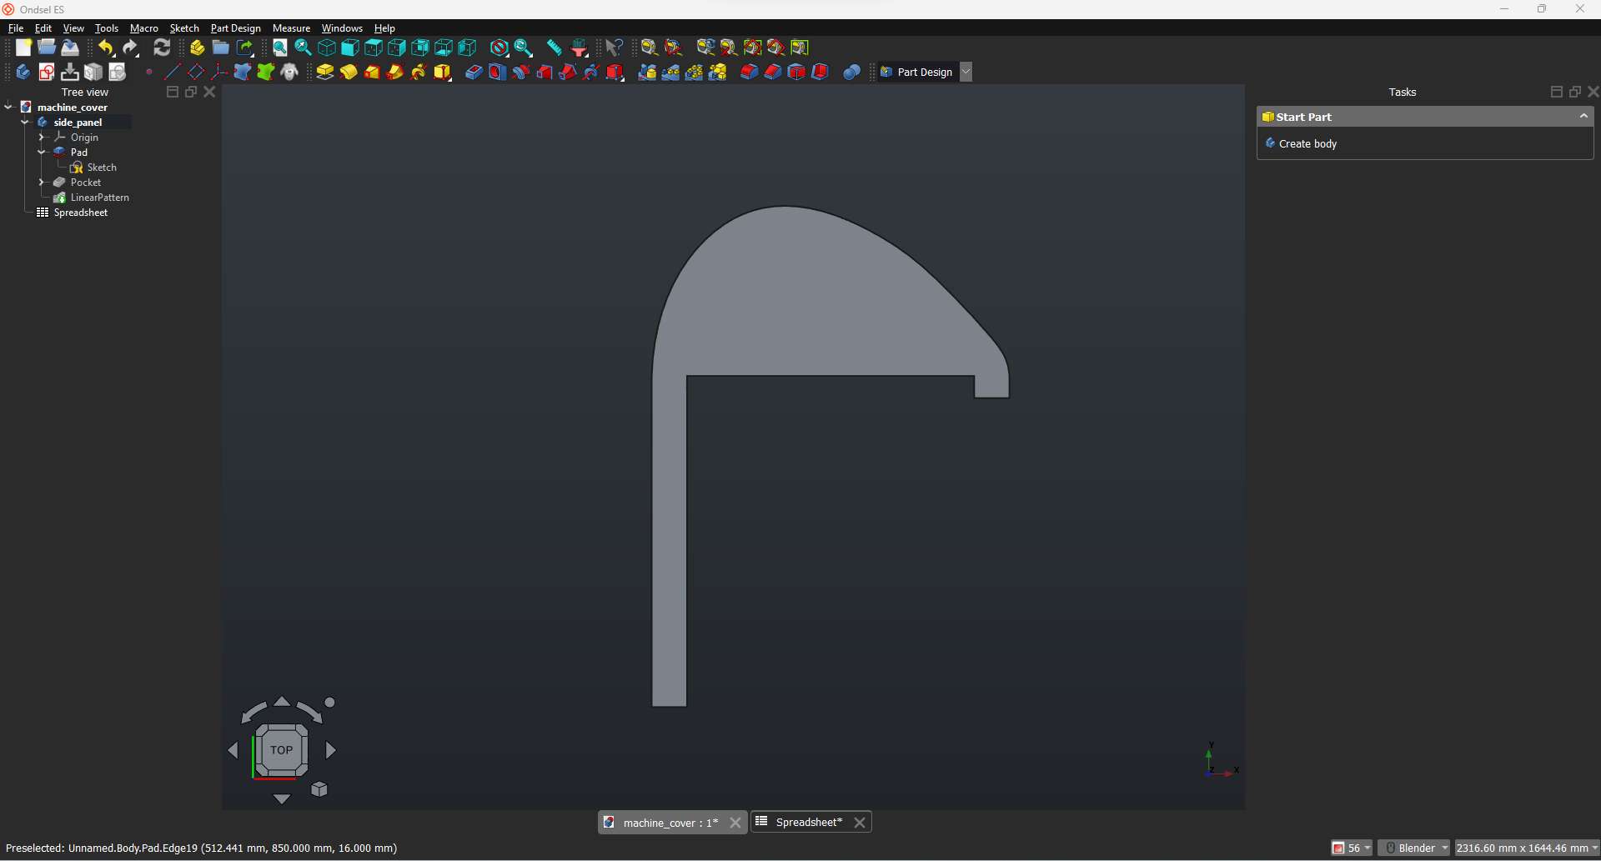Revolve the selected sketch
Screen dimensions: 1601x861
349,73
